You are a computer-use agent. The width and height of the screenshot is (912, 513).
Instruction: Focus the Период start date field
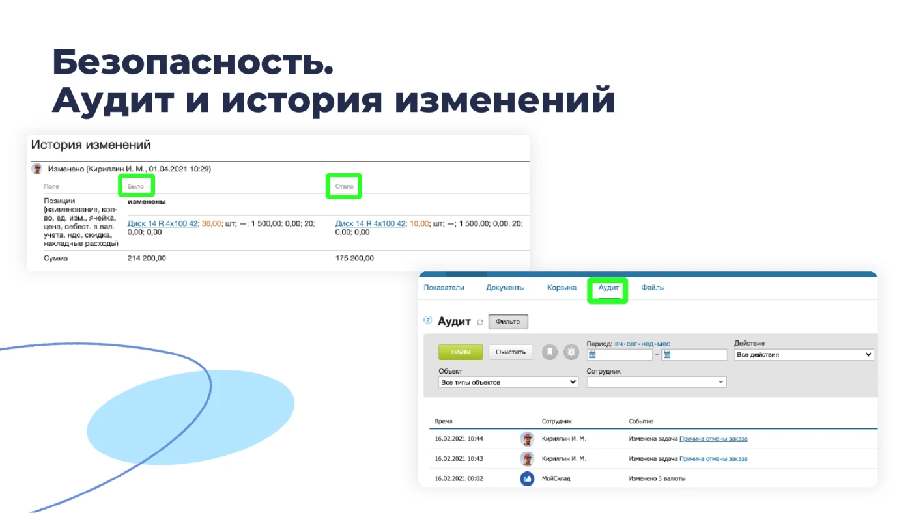[x=620, y=355]
